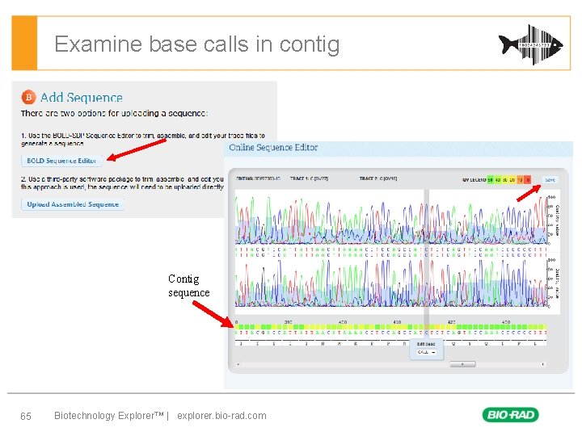The image size is (582, 436).
Task: Click the "Edit base" popup label
Action: tap(426, 344)
